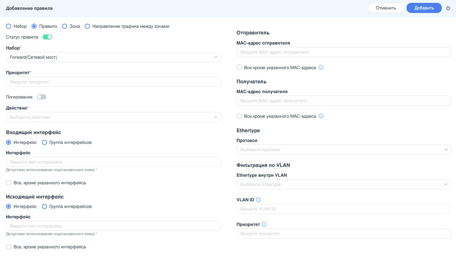
Task: Expand the Ethertype внутри VLAN dropdown
Action: point(344,184)
